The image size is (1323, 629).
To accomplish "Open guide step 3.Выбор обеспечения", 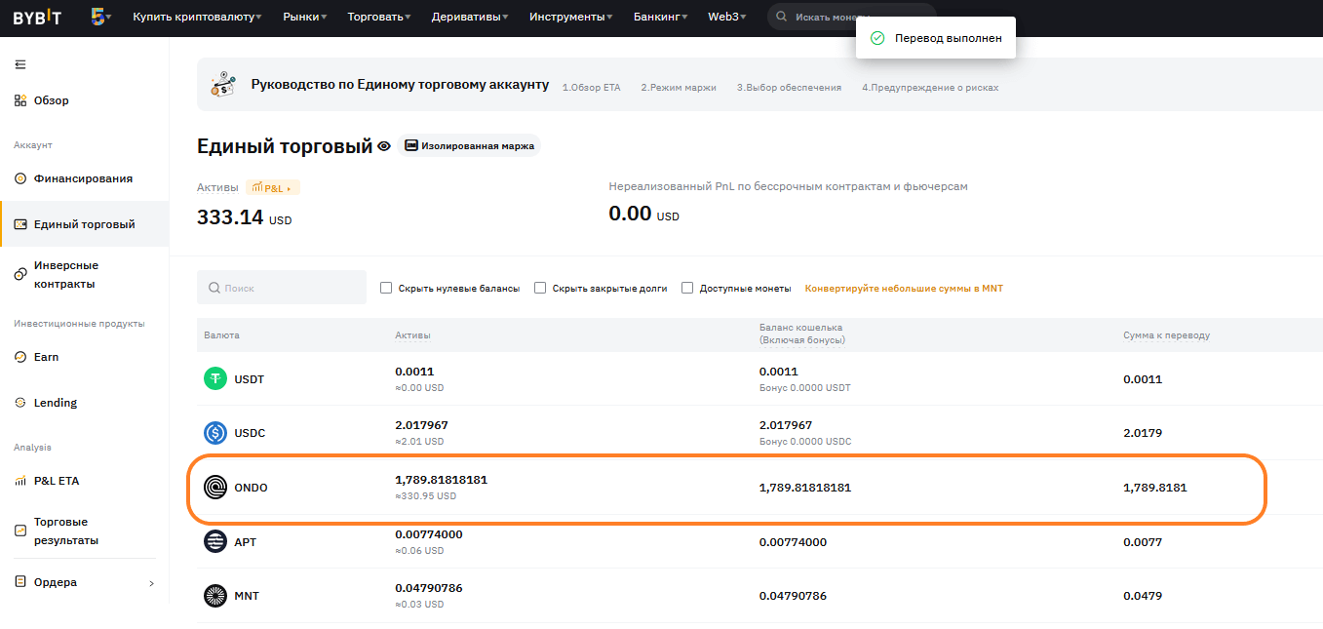I will pos(789,88).
